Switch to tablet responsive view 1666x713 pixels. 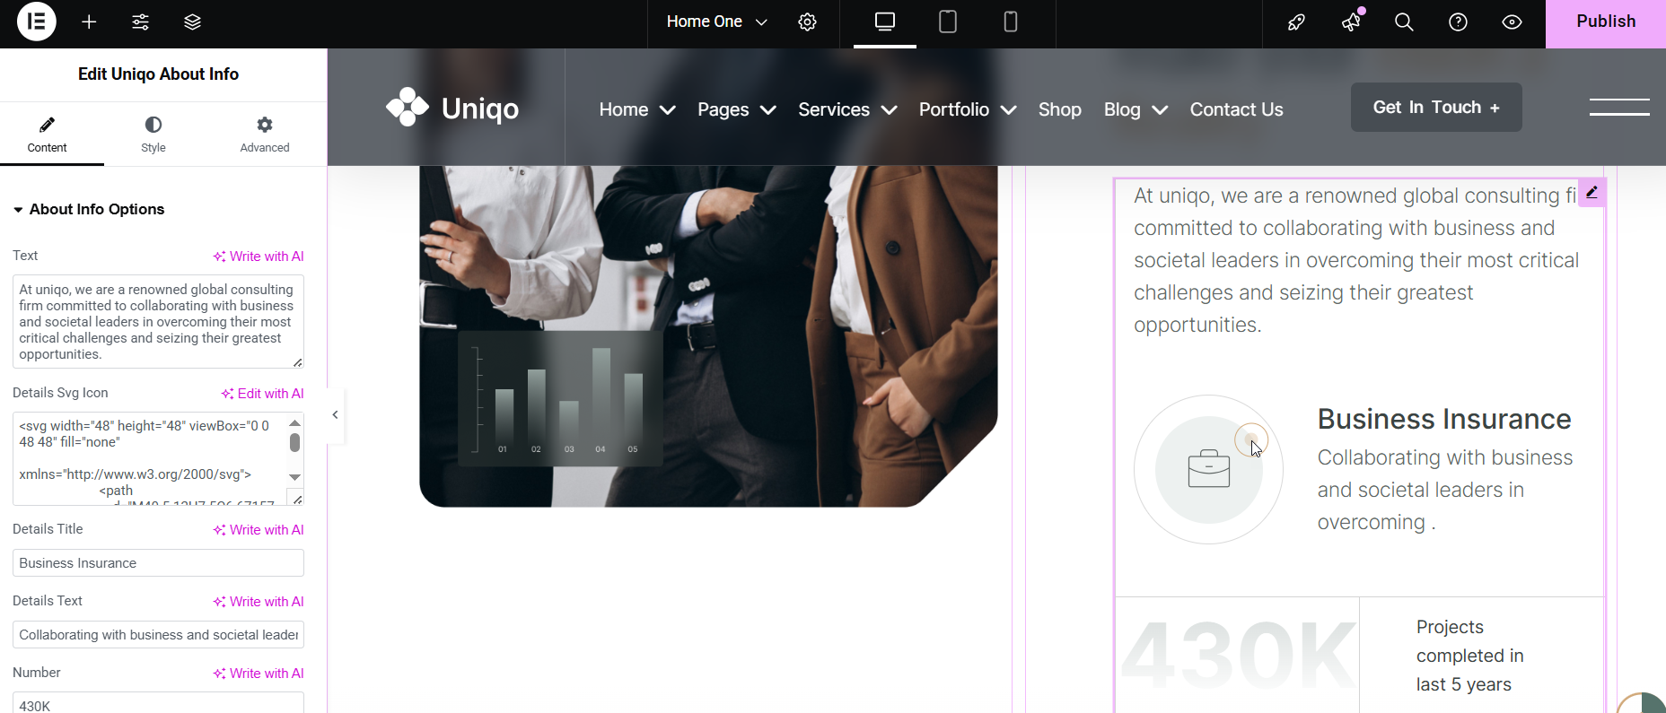947,22
